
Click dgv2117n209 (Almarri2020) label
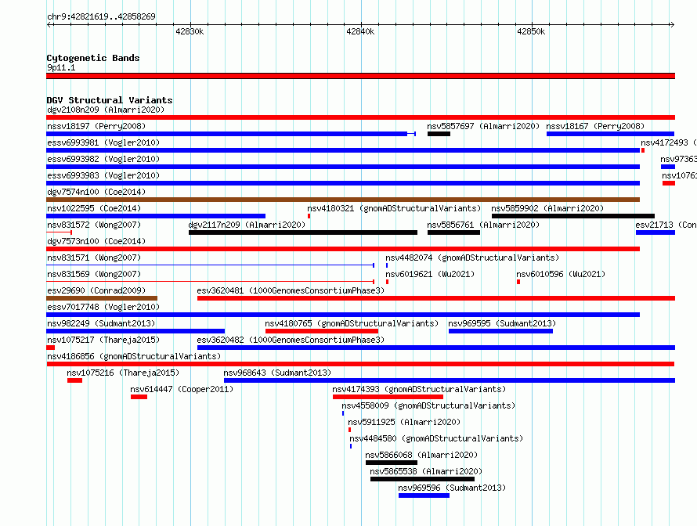pos(247,225)
